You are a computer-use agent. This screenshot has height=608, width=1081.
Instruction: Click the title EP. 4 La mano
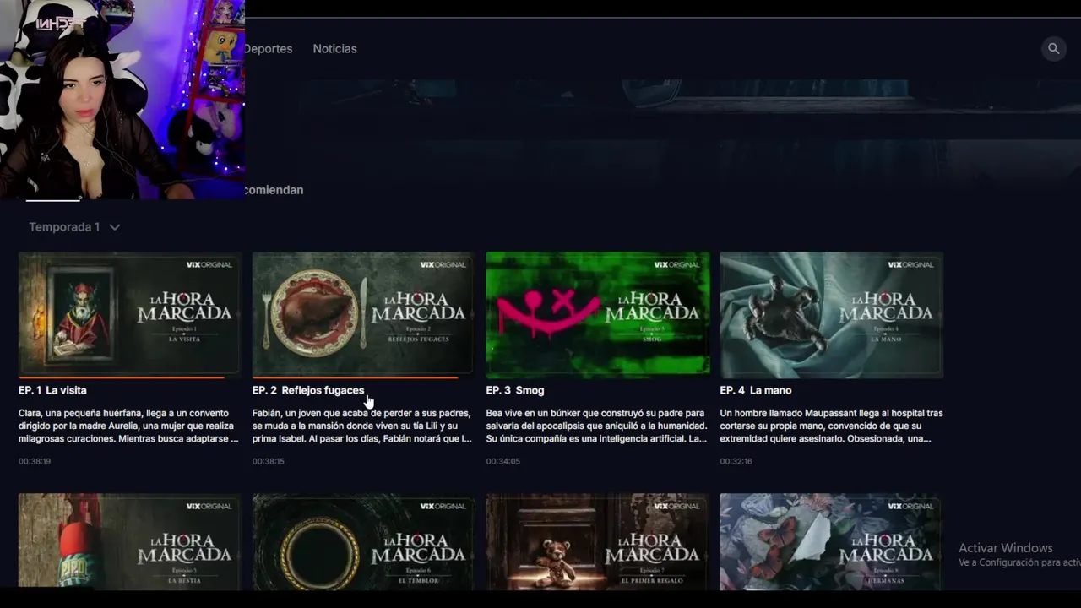pos(756,390)
